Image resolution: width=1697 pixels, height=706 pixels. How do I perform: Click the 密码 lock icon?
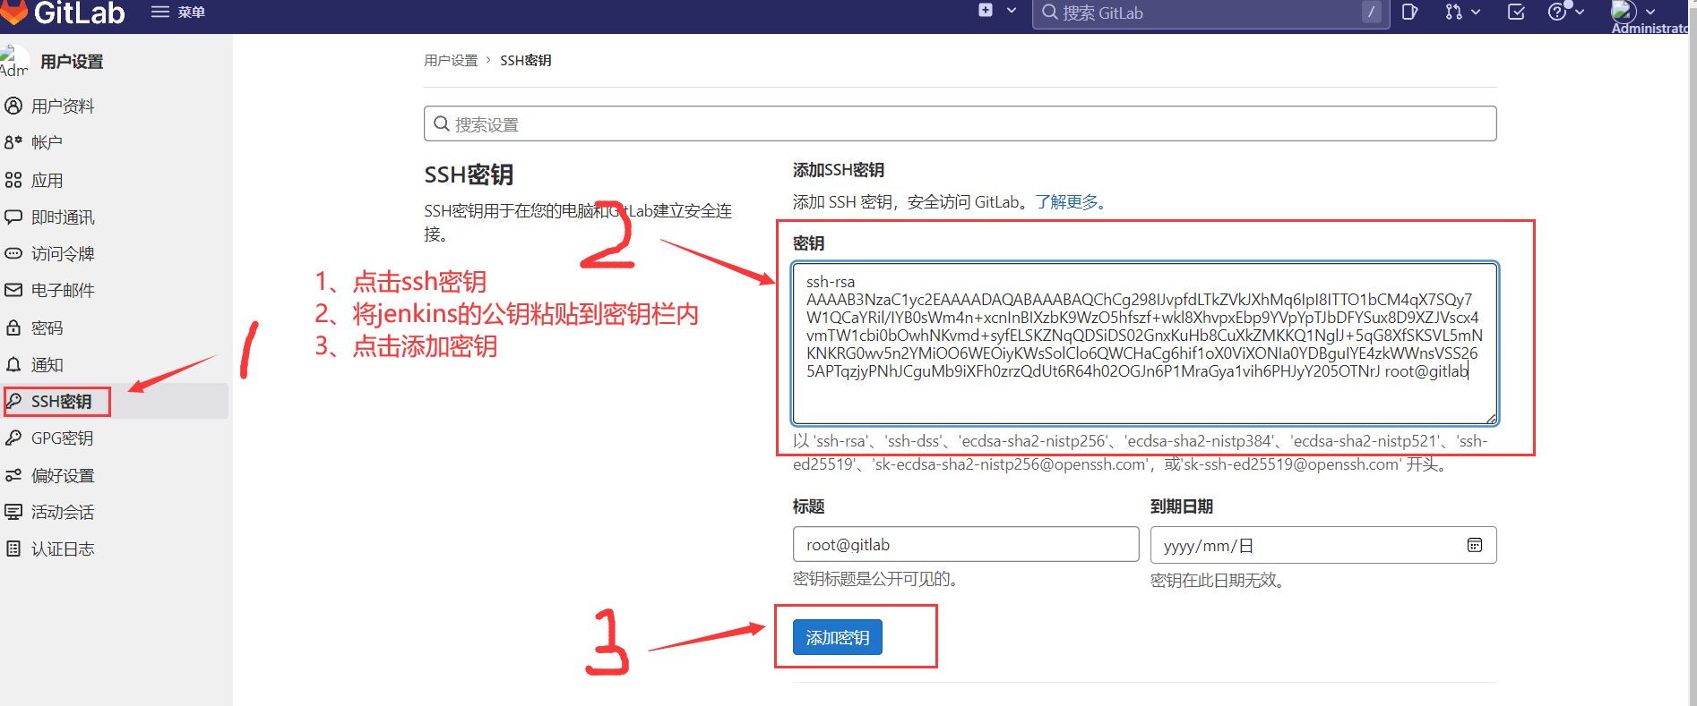pyautogui.click(x=13, y=327)
